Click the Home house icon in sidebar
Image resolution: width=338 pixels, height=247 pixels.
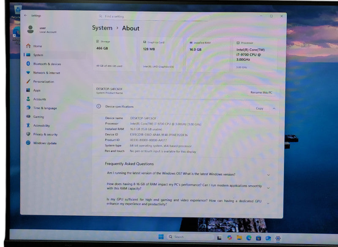click(28, 46)
